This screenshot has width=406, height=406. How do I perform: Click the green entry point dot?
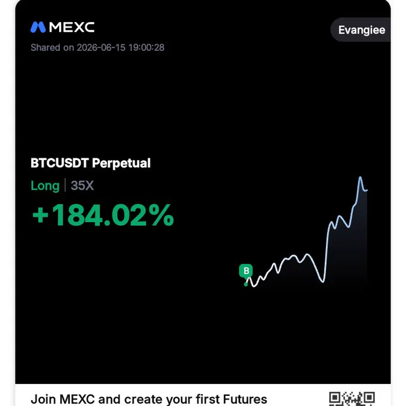[246, 285]
